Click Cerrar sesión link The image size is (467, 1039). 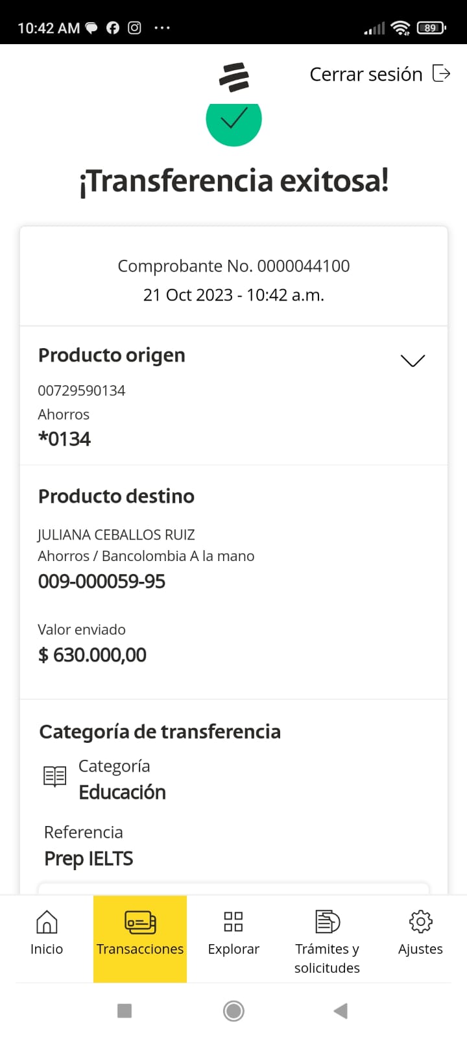pyautogui.click(x=366, y=75)
